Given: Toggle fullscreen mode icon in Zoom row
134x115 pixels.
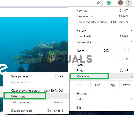Looking at the screenshot, I should 127,50.
